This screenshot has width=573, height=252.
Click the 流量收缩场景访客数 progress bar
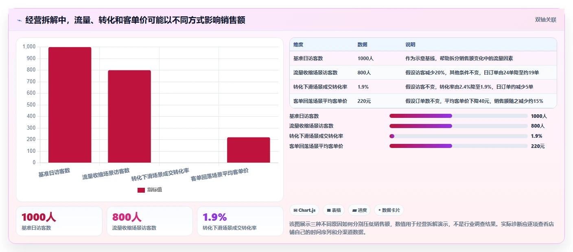[x=458, y=126]
